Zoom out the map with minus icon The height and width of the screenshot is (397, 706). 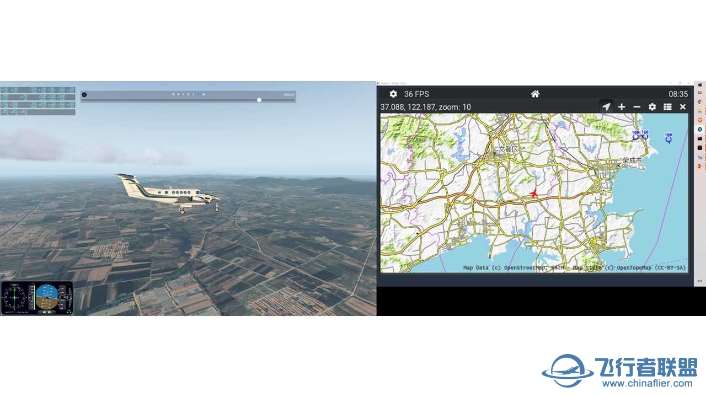point(637,107)
